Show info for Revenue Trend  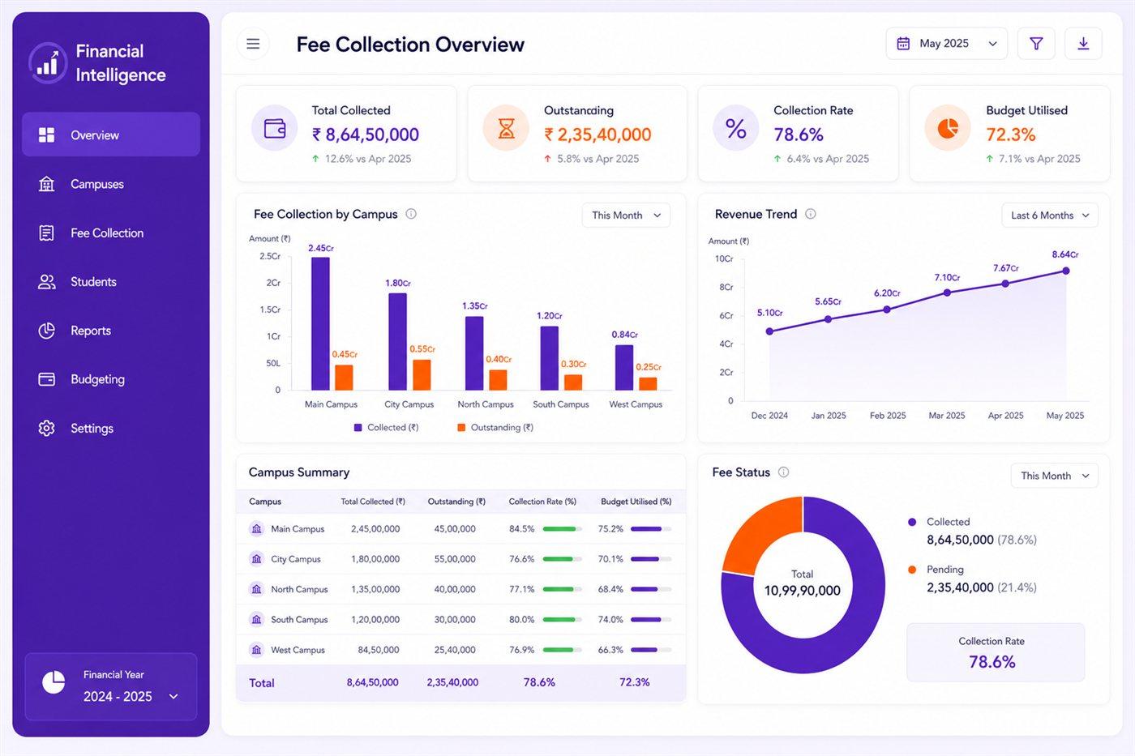(810, 214)
